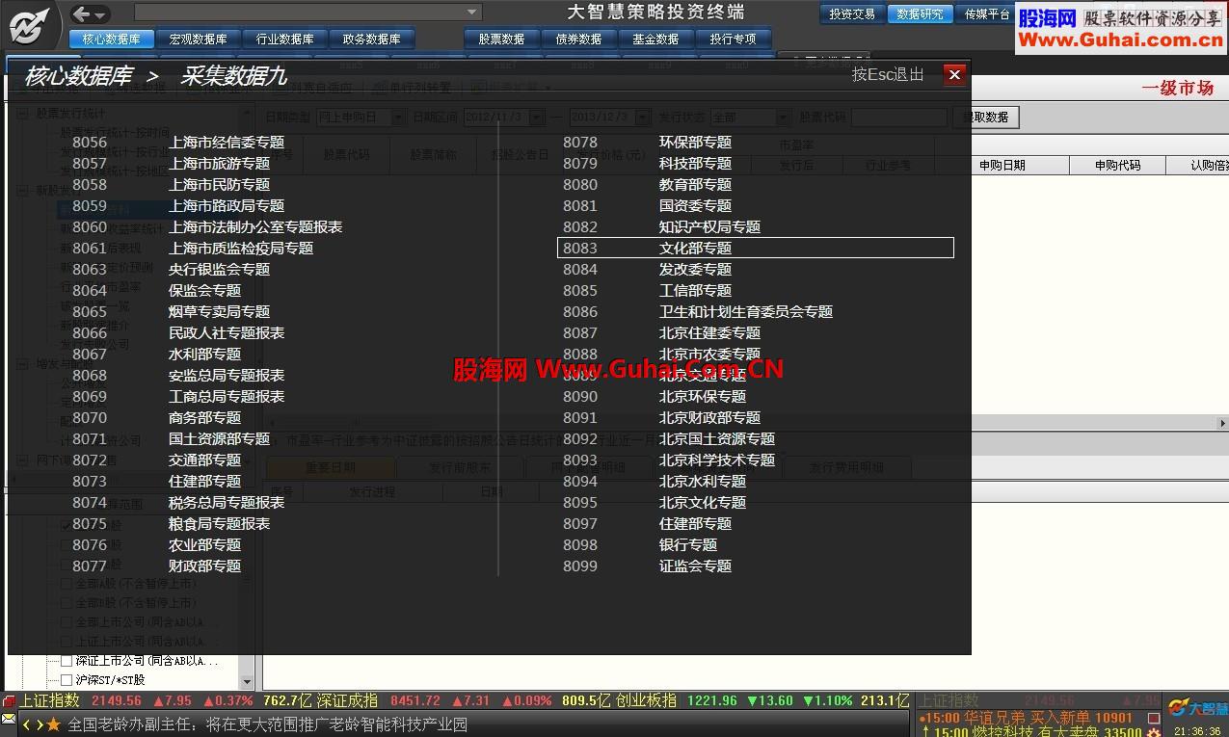Check 深证上市公司 checkbox in tree
The width and height of the screenshot is (1229, 737).
point(67,661)
